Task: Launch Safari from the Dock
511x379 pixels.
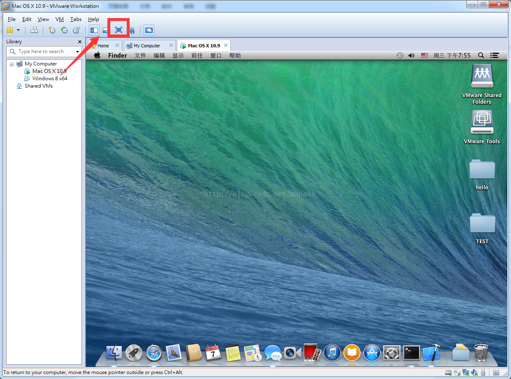Action: pyautogui.click(x=154, y=353)
